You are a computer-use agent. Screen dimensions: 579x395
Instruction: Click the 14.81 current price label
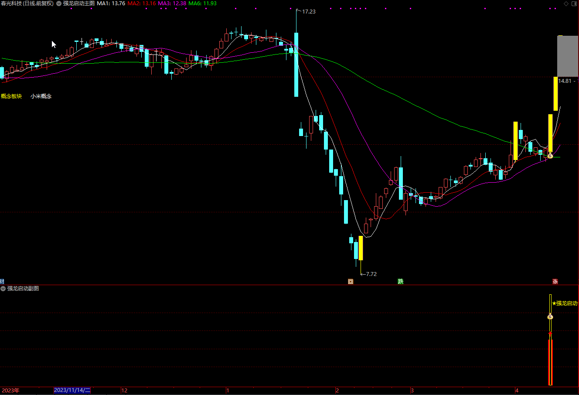click(x=565, y=81)
